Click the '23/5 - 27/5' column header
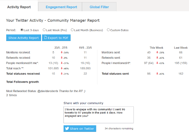The width and height of the screenshot is (189, 133). coord(61,48)
